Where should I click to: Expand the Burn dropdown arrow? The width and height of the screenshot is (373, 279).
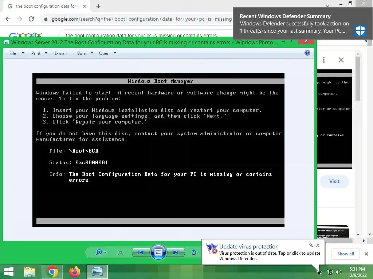pos(92,53)
